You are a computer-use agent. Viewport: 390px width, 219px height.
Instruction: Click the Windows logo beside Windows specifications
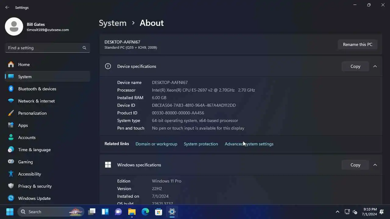click(108, 165)
